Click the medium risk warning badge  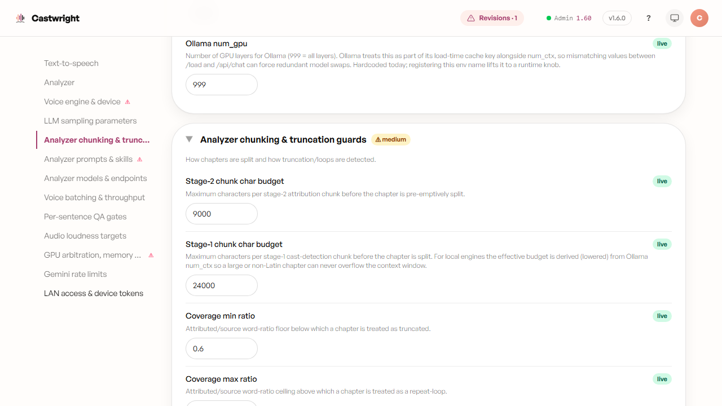pyautogui.click(x=391, y=139)
